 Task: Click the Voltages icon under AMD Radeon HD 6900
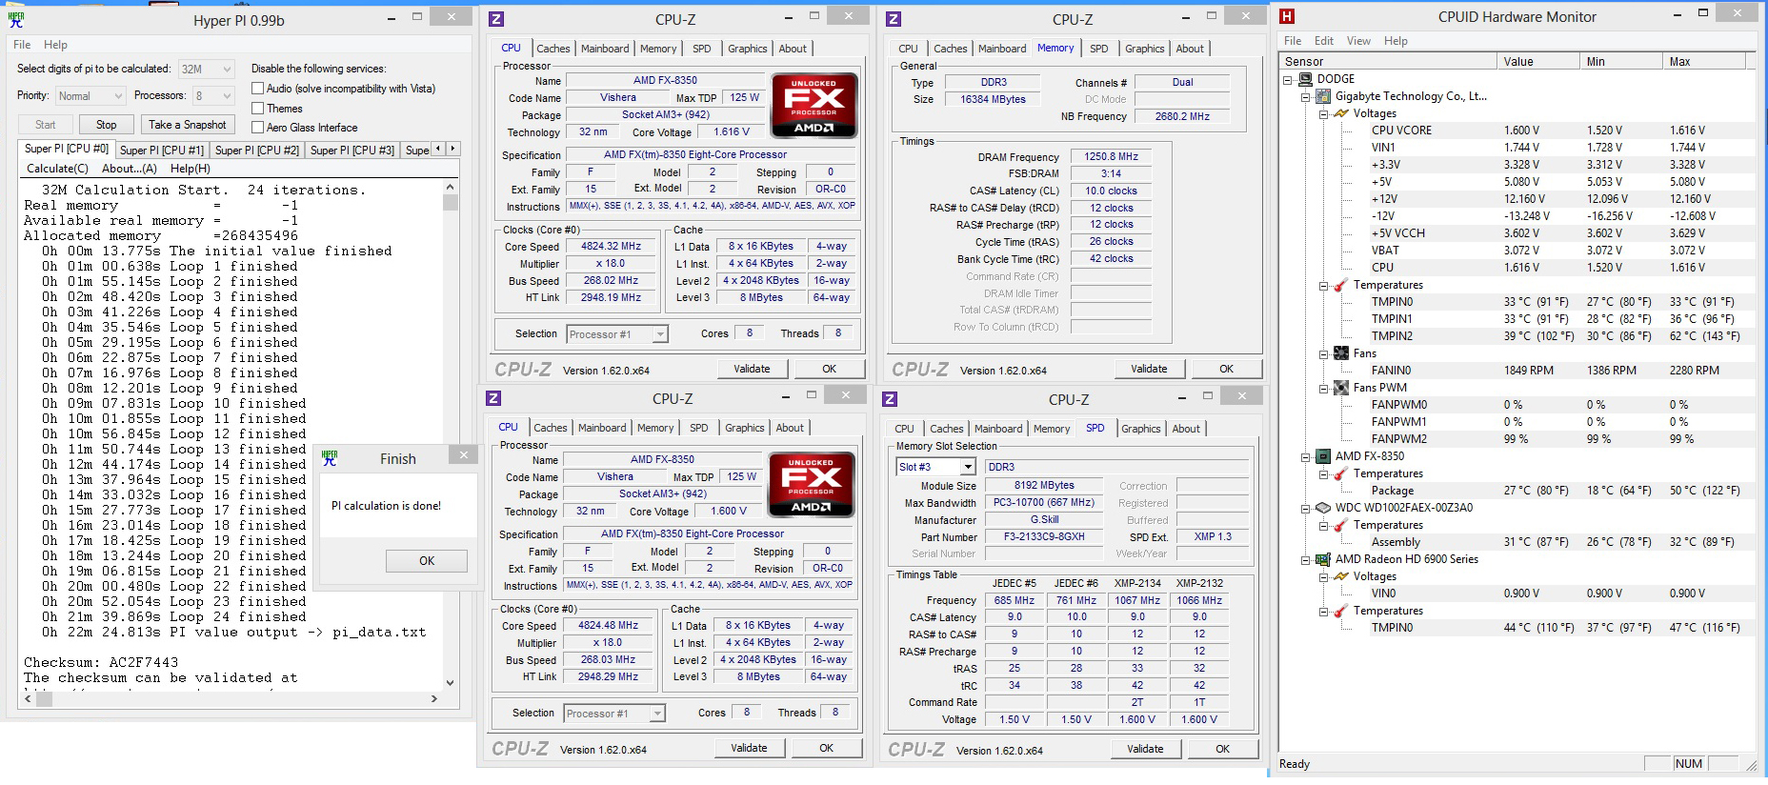pos(1341,576)
